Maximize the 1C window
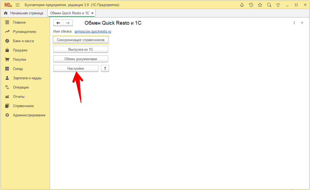This screenshot has width=310, height=190. click(x=296, y=5)
